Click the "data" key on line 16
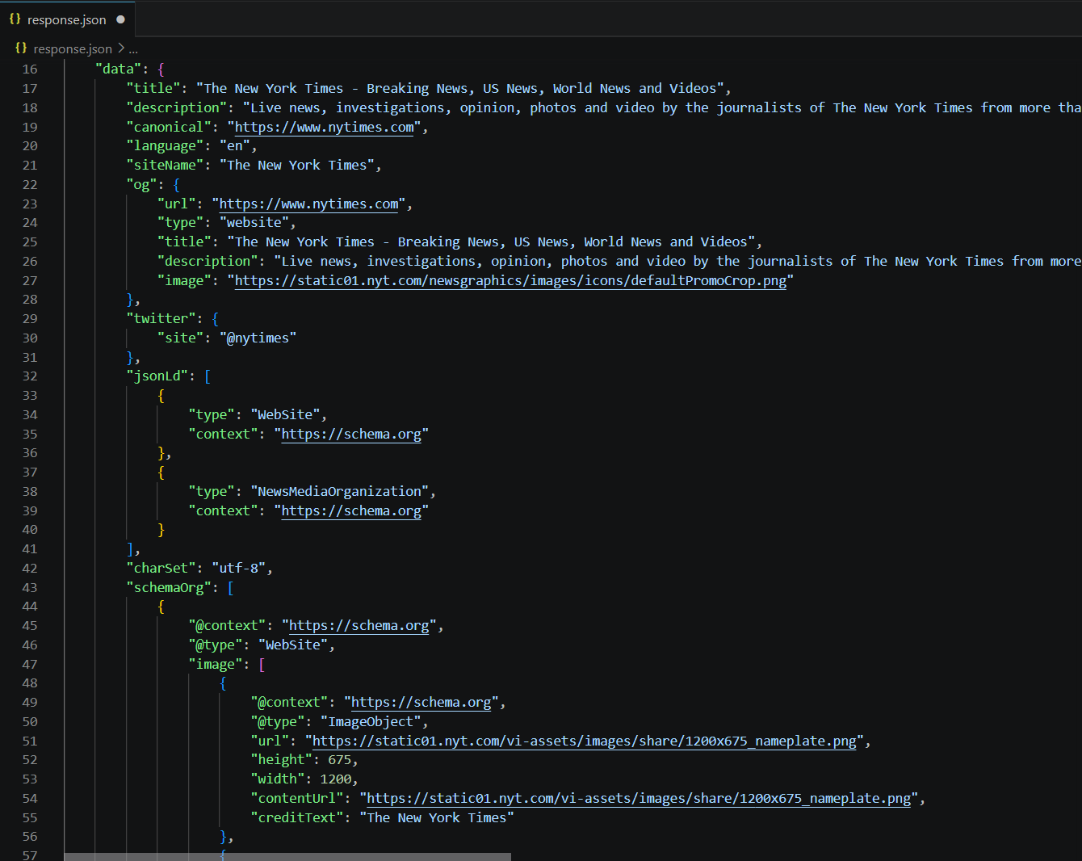Screen dimensions: 1082x861 coord(119,69)
